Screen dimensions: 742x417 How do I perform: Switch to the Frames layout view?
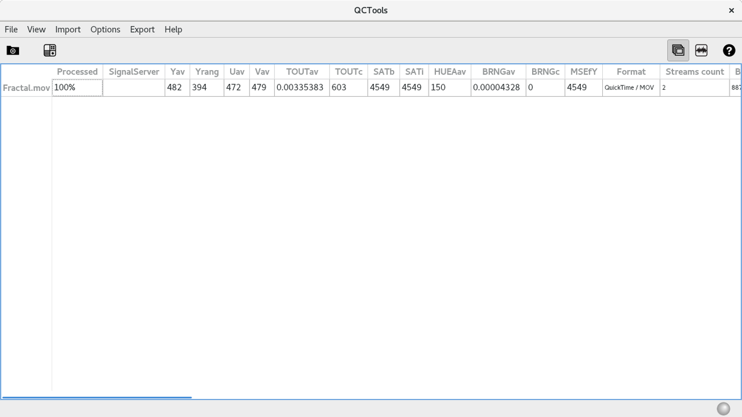click(678, 50)
